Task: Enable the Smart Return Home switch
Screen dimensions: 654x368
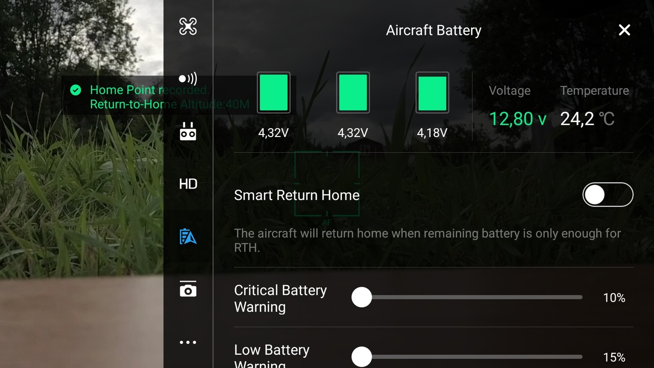Action: (x=608, y=195)
